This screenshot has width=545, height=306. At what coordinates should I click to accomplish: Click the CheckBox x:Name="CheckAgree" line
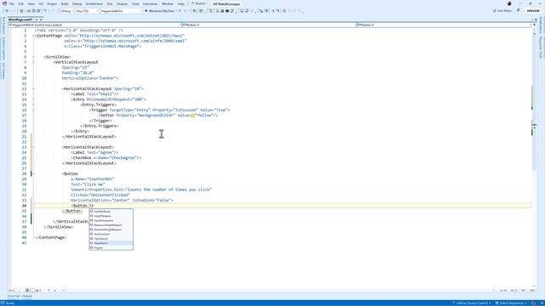(106, 158)
